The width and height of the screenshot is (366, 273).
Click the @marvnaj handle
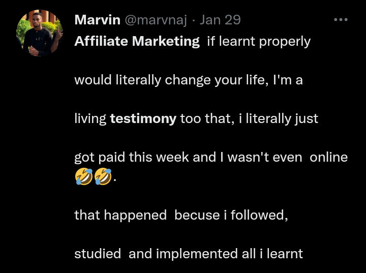click(156, 20)
